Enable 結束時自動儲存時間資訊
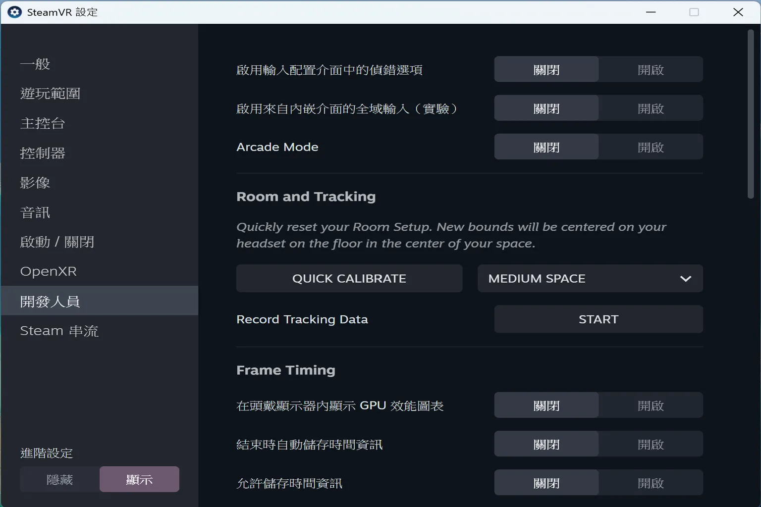The width and height of the screenshot is (761, 507). pyautogui.click(x=651, y=444)
